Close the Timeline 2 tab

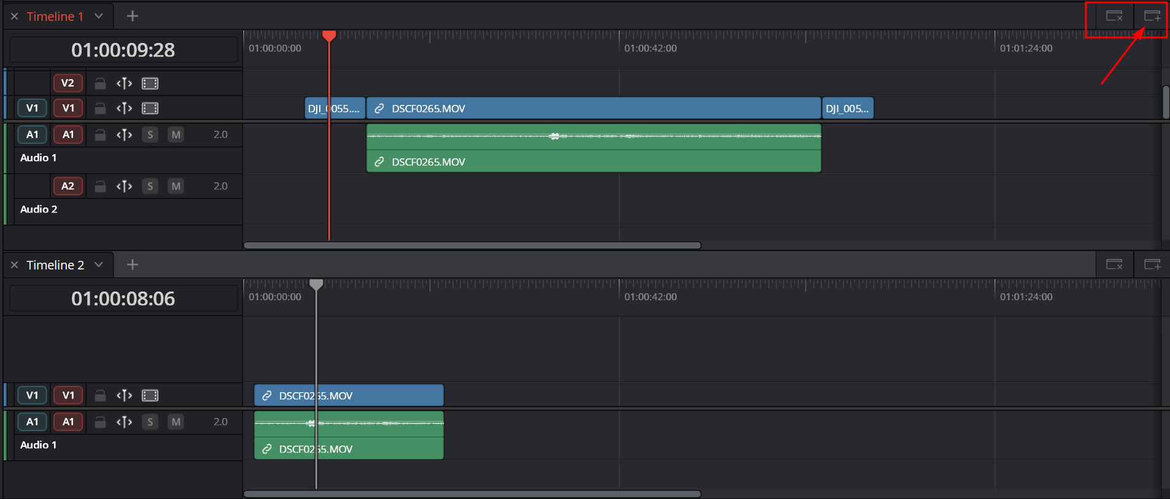14,265
